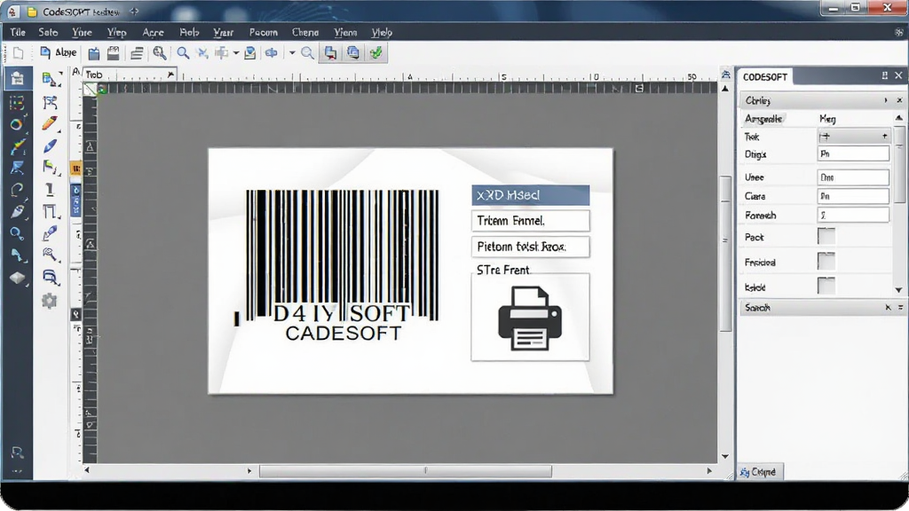Click the Uhee input field
This screenshot has height=511, width=909.
(853, 177)
